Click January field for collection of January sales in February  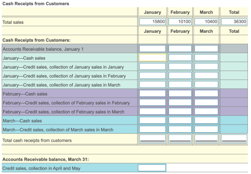tap(152, 75)
